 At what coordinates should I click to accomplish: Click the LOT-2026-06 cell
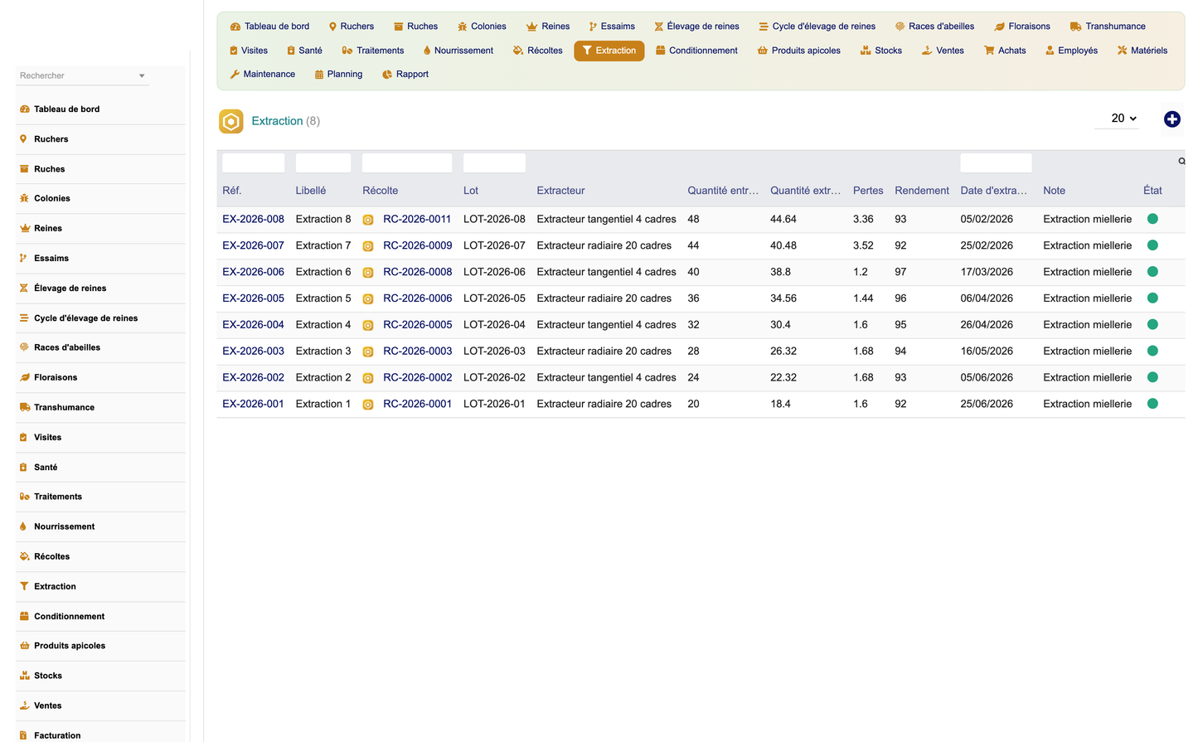click(494, 272)
